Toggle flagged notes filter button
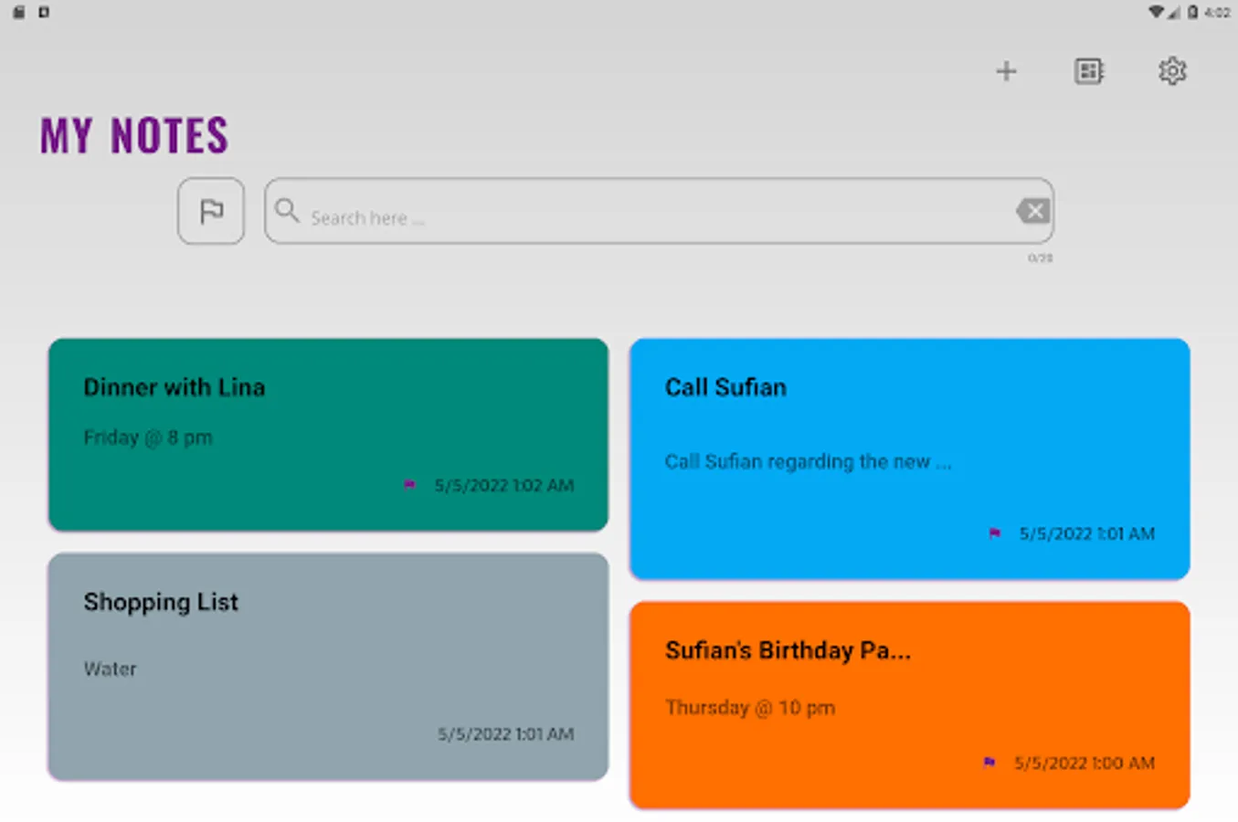 [x=211, y=211]
